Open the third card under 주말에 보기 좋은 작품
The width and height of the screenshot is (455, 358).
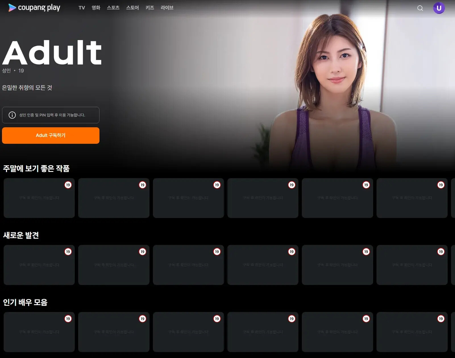188,198
